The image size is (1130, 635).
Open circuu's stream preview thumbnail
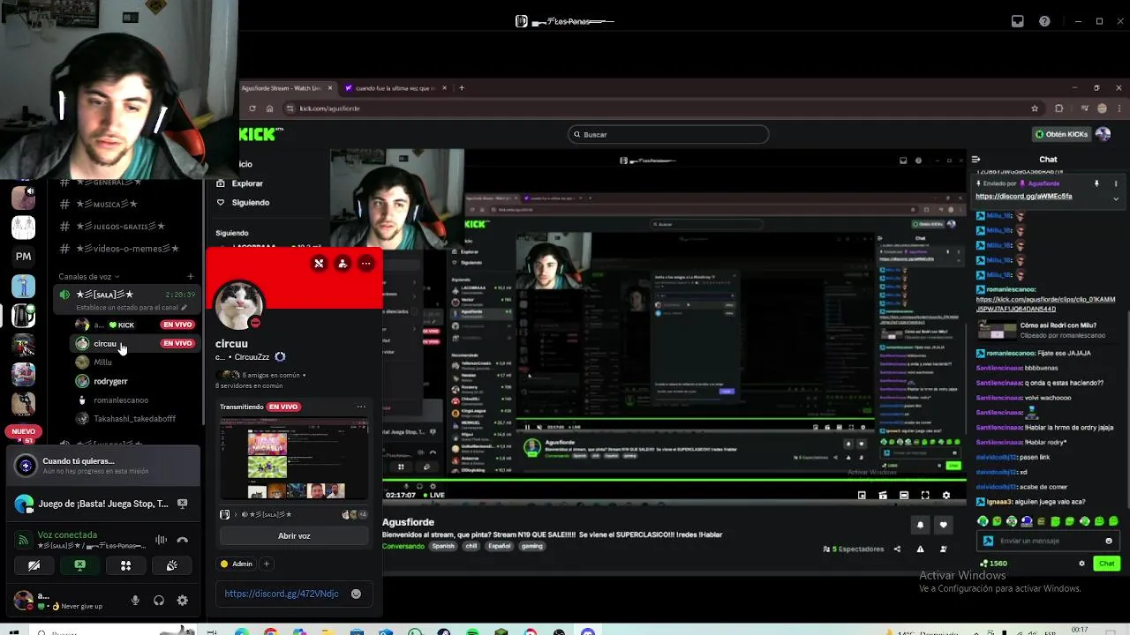tap(294, 458)
